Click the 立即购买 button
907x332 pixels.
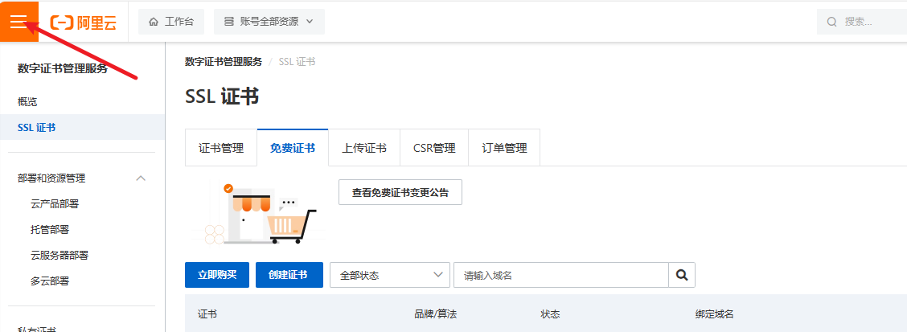[217, 275]
